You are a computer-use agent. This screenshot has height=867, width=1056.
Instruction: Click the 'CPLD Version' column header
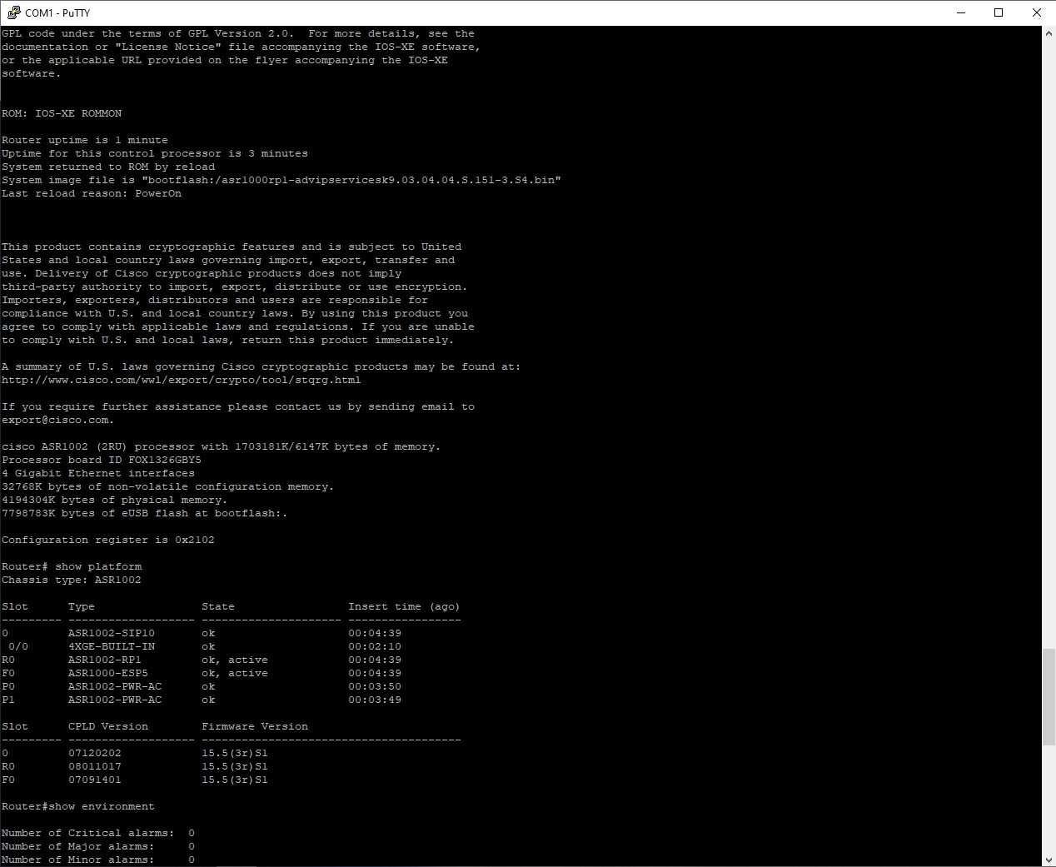point(108,726)
